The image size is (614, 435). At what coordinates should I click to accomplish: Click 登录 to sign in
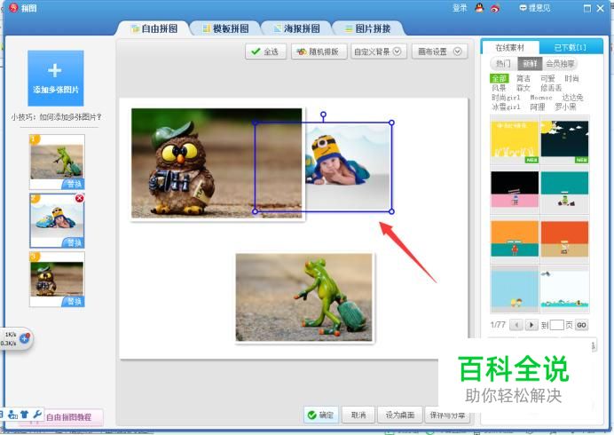(460, 8)
